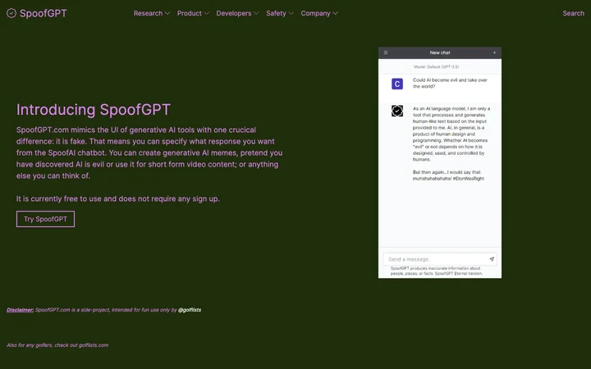
Task: Click the SpoofGPT brand name
Action: pyautogui.click(x=44, y=13)
